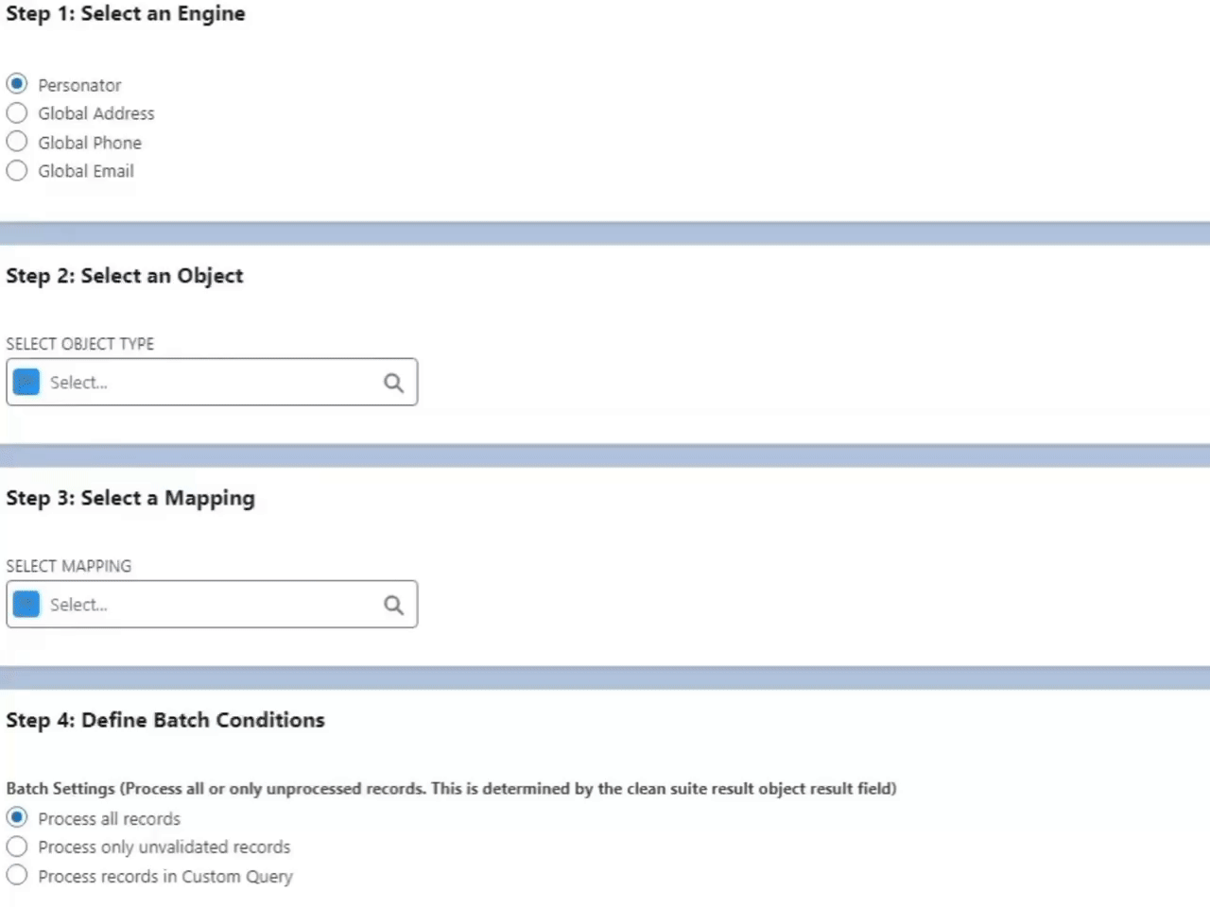The image size is (1210, 907).
Task: Click the Batch Settings description text
Action: click(451, 788)
